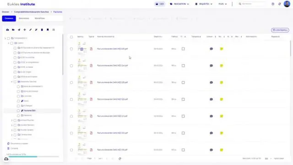The height and width of the screenshot is (165, 293).
Task: Open the first Facture Alexandre SANCHEZ pdf link
Action: click(113, 49)
